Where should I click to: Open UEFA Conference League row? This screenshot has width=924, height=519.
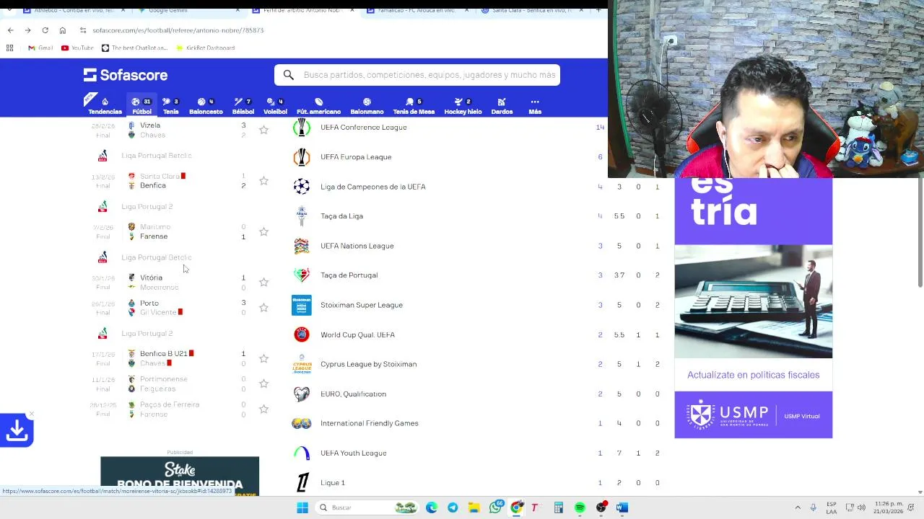coord(363,128)
